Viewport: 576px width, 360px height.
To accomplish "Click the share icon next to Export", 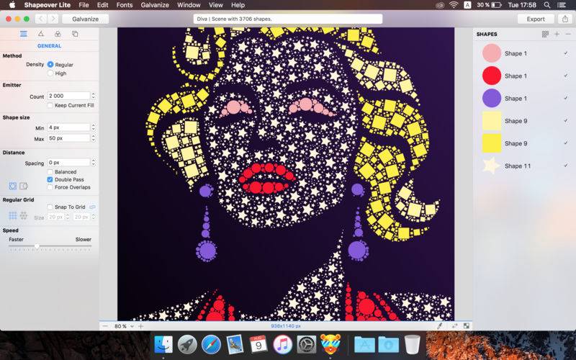I will (564, 19).
